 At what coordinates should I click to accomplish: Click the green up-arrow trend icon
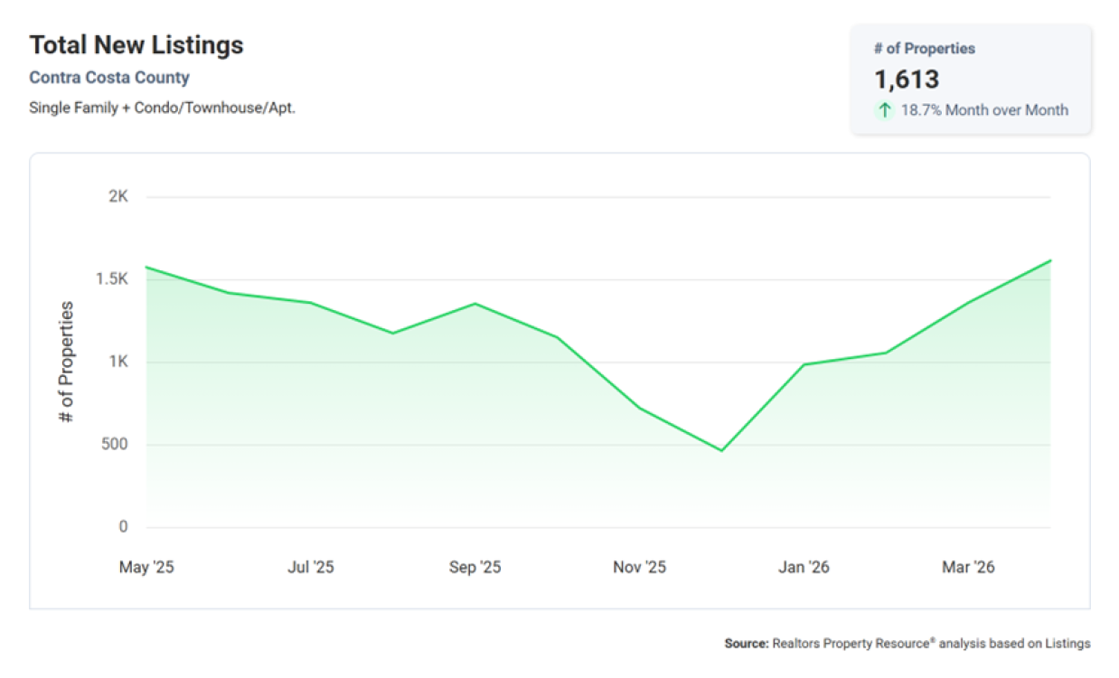(884, 110)
